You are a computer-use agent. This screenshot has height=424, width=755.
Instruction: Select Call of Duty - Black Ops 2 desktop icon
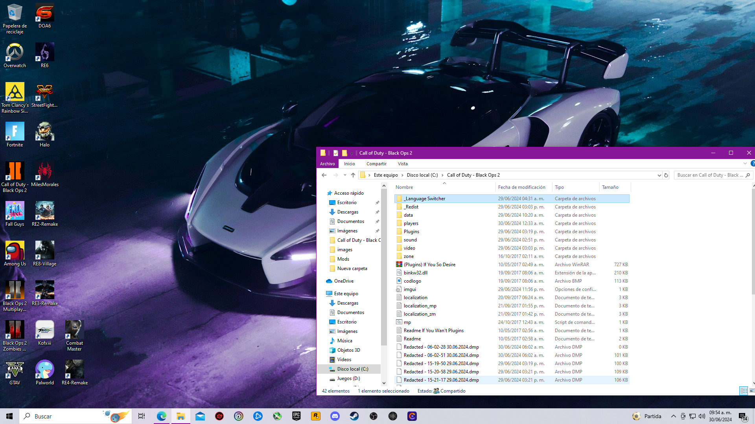pyautogui.click(x=15, y=177)
